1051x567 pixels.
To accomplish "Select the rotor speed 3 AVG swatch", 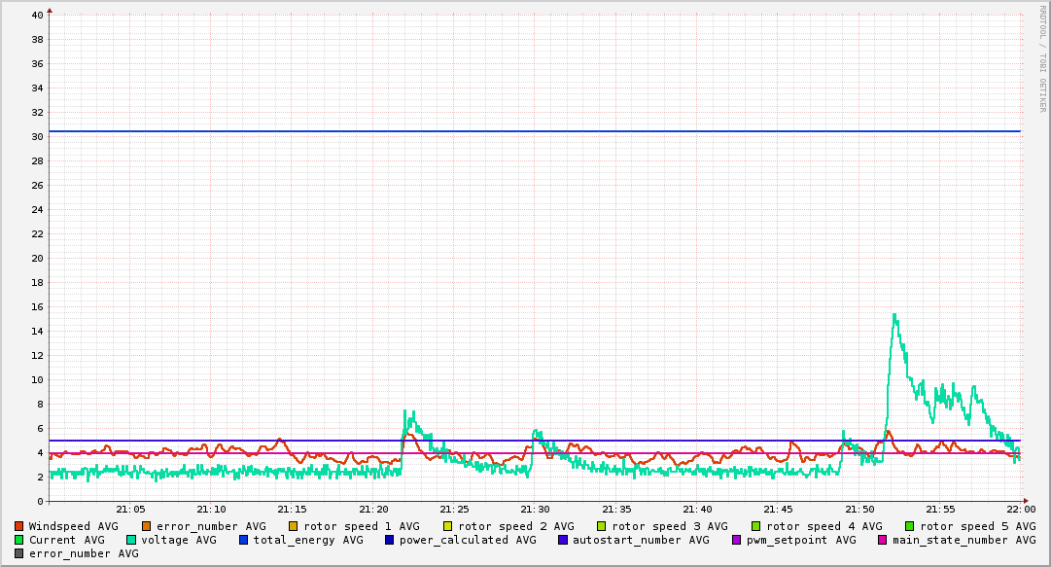I will (602, 526).
